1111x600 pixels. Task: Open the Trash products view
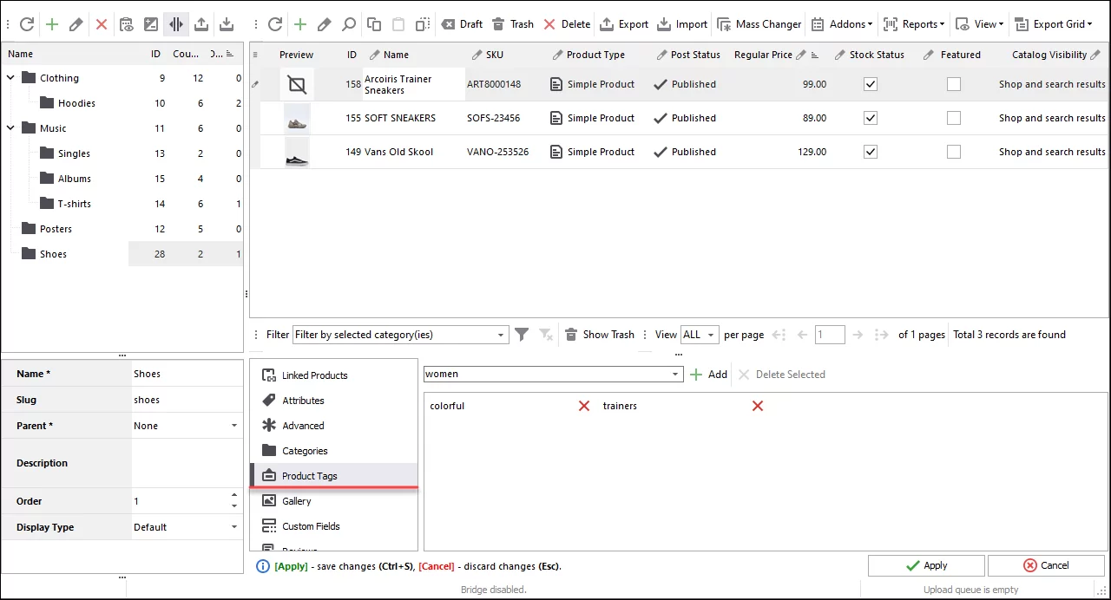click(x=512, y=23)
